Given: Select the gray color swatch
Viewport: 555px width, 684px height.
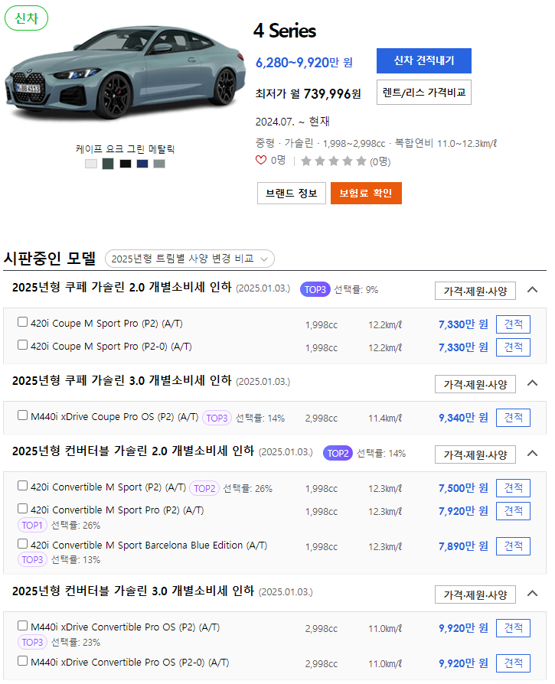Looking at the screenshot, I should point(159,164).
